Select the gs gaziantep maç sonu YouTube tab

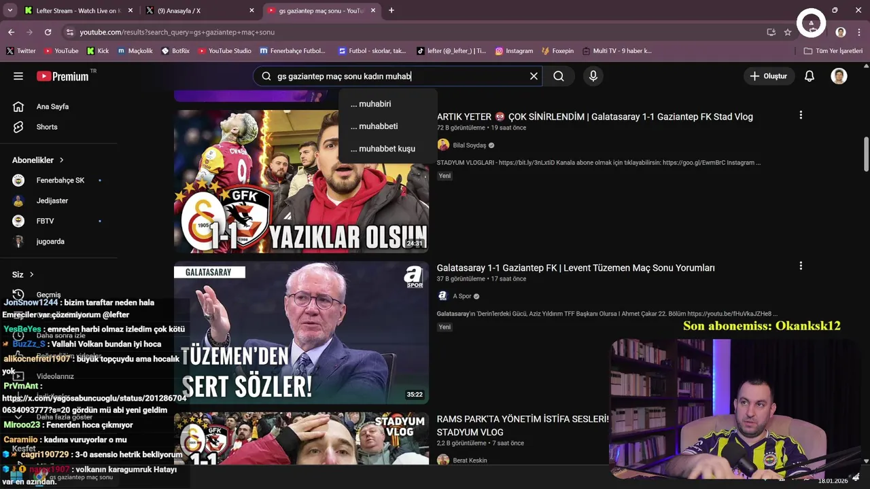tap(319, 10)
